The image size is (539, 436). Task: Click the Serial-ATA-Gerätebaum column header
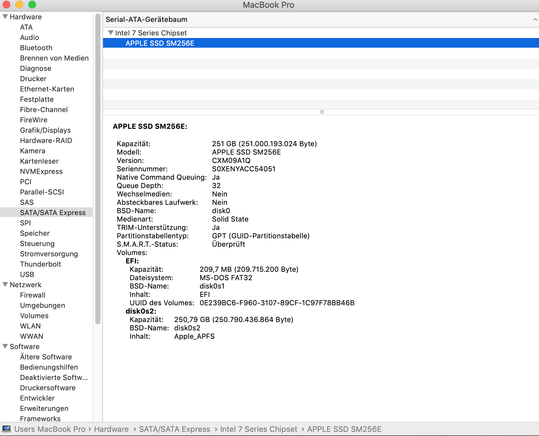(x=321, y=20)
